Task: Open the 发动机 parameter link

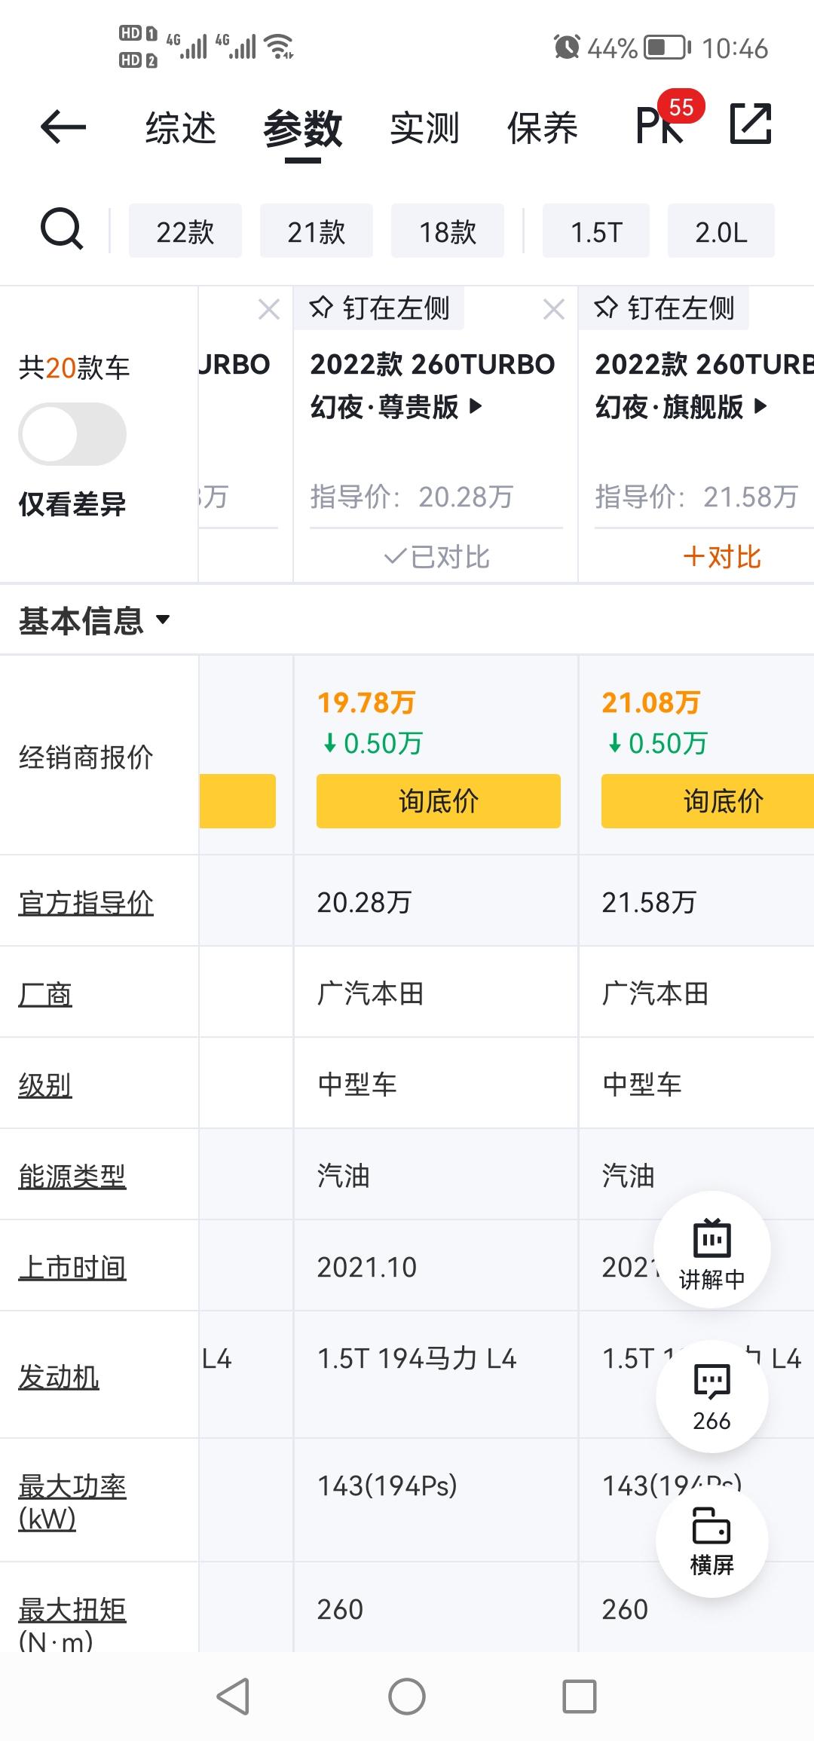Action: (x=59, y=1376)
